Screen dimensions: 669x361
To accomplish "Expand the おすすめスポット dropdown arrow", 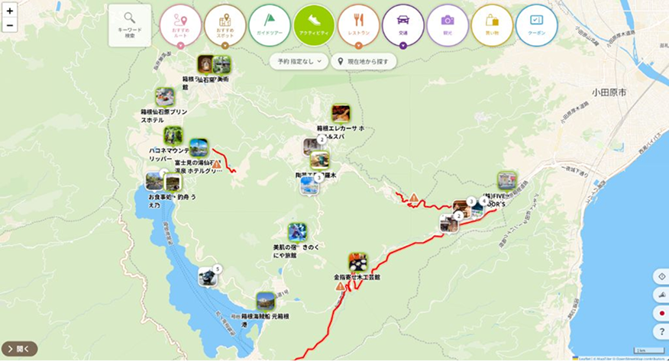I will [225, 46].
